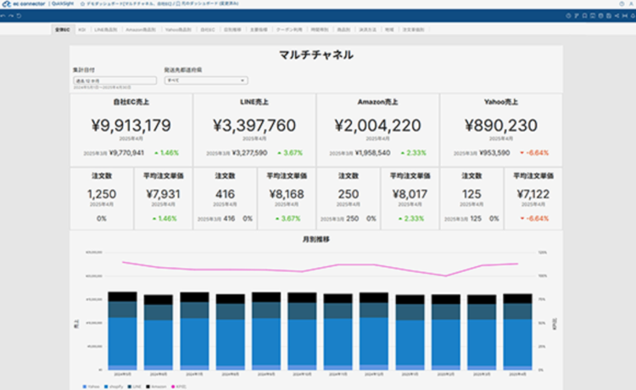The width and height of the screenshot is (636, 390).
Task: Open the 集計日付 date range selector
Action: 114,81
